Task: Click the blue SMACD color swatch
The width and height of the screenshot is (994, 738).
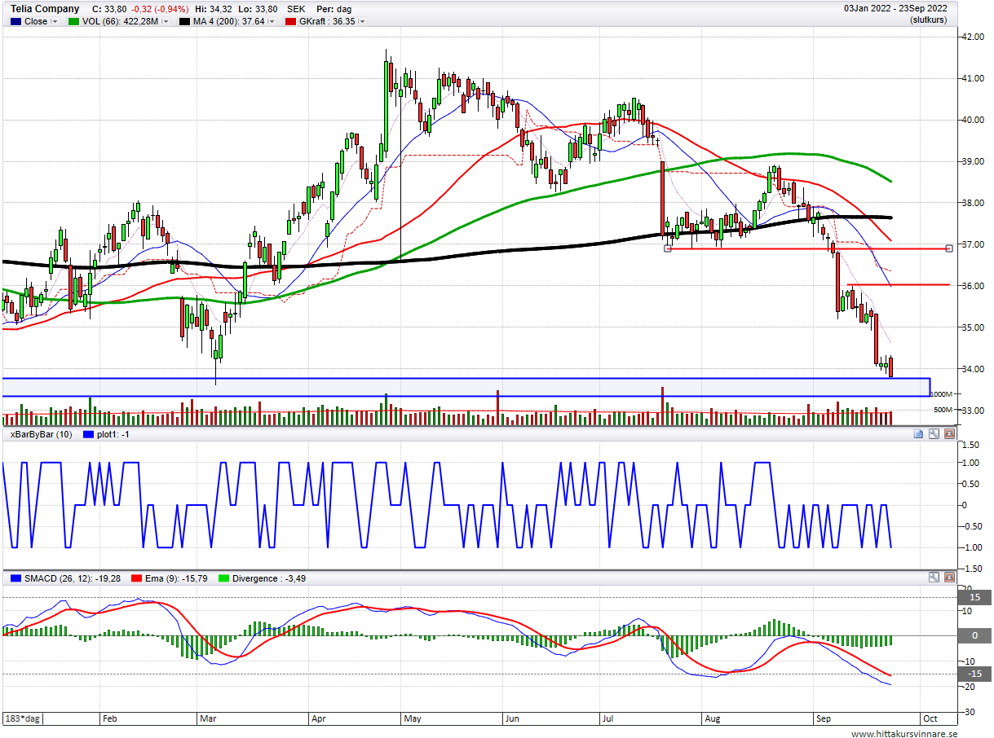Action: click(x=15, y=578)
